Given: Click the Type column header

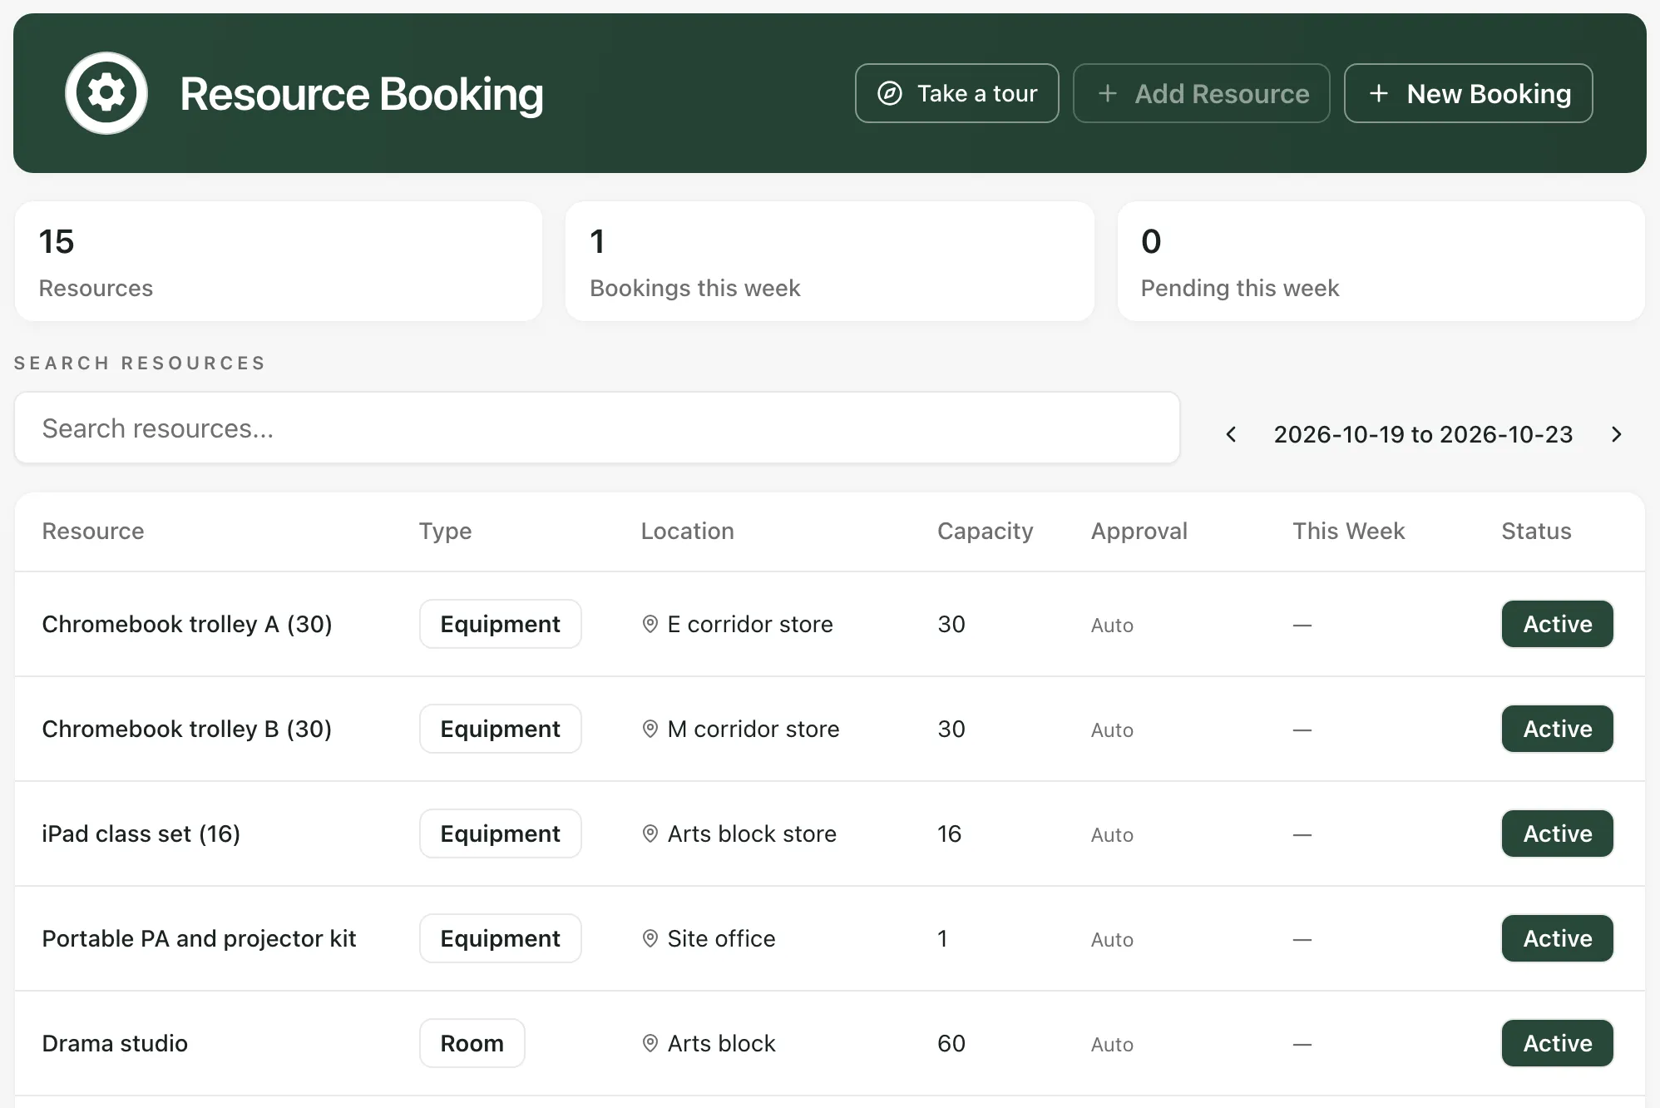Looking at the screenshot, I should coord(445,531).
